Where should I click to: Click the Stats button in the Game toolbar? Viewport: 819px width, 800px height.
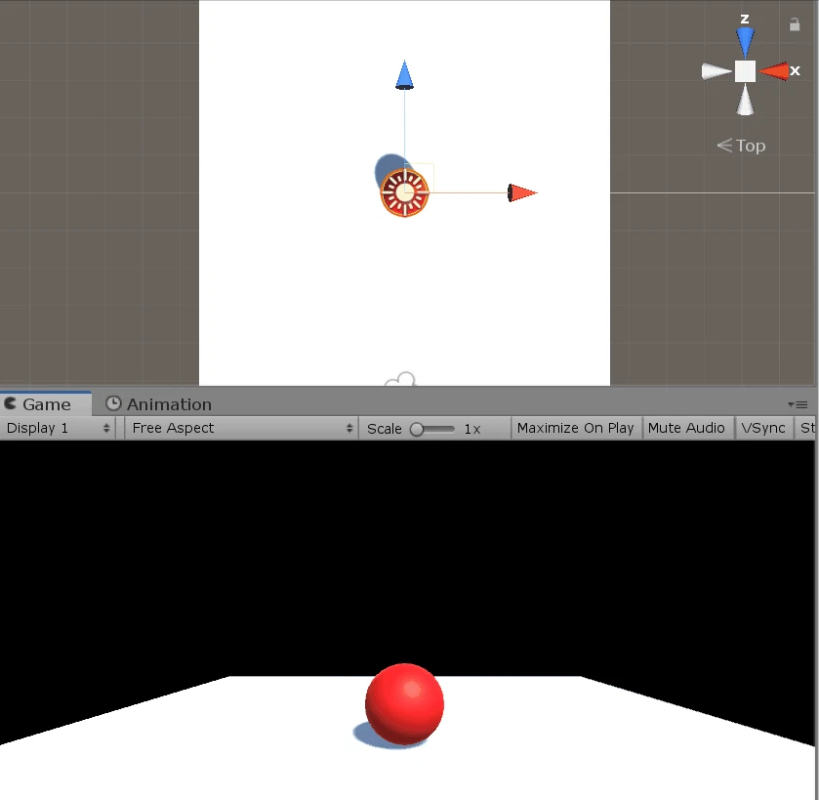click(x=809, y=428)
